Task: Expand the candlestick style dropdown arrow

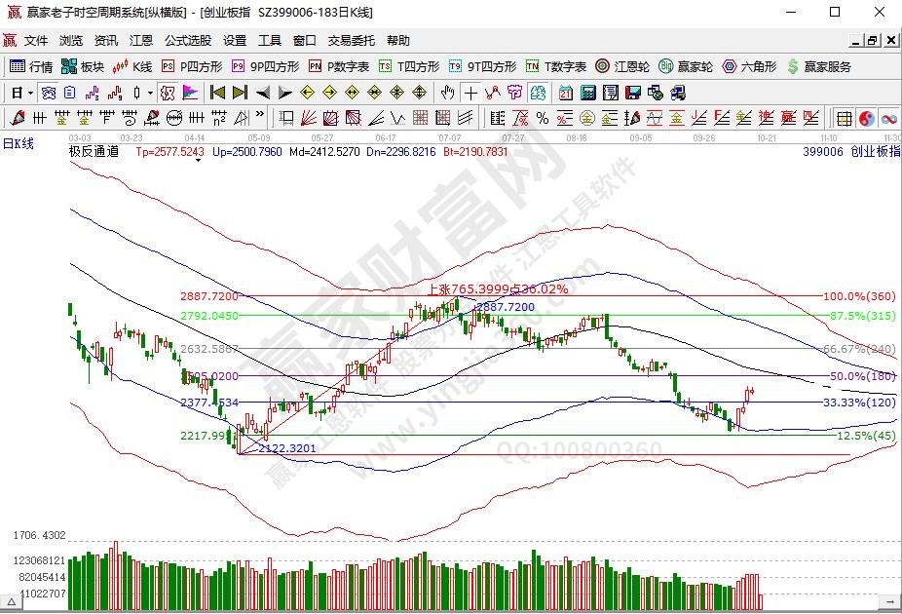Action: pos(150,93)
